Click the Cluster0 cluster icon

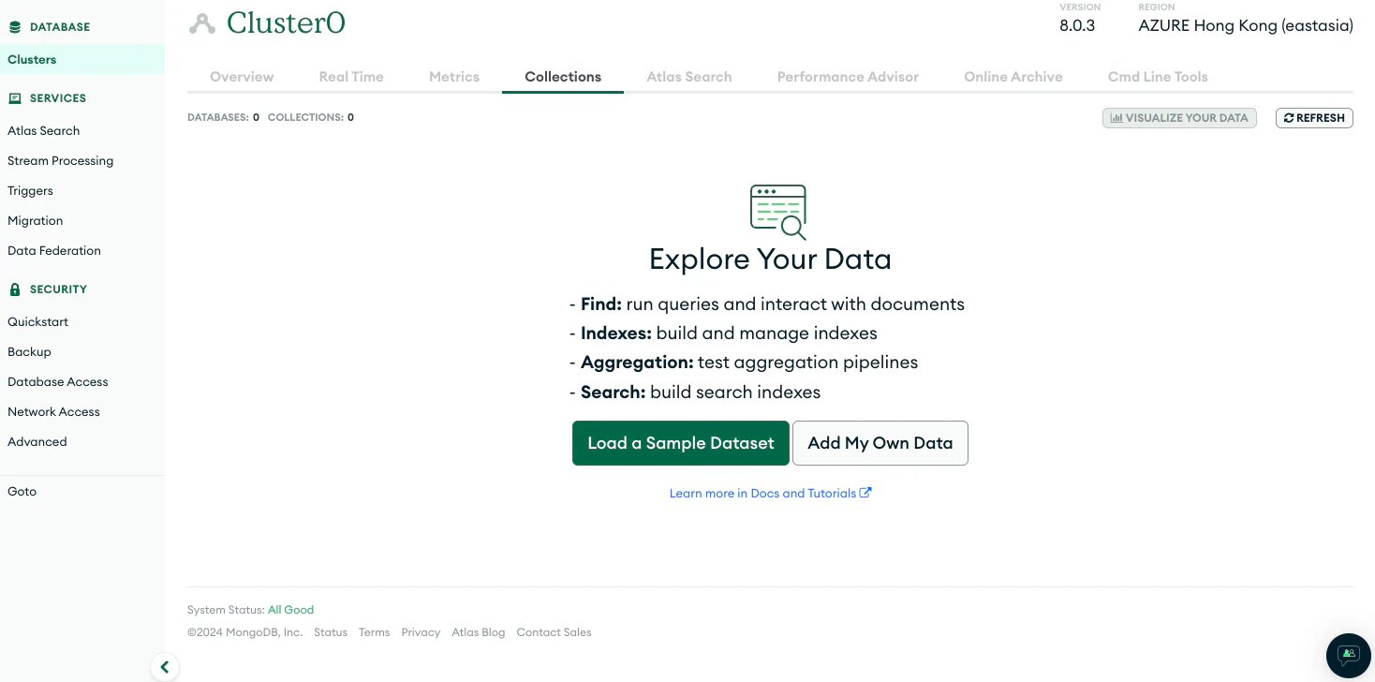pyautogui.click(x=201, y=23)
